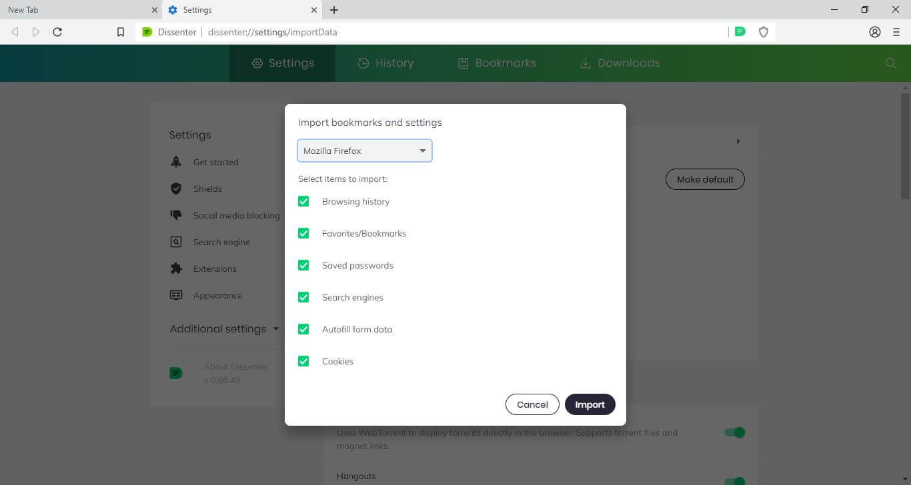911x485 pixels.
Task: Bookmark this page using the bookmark icon
Action: pos(121,32)
